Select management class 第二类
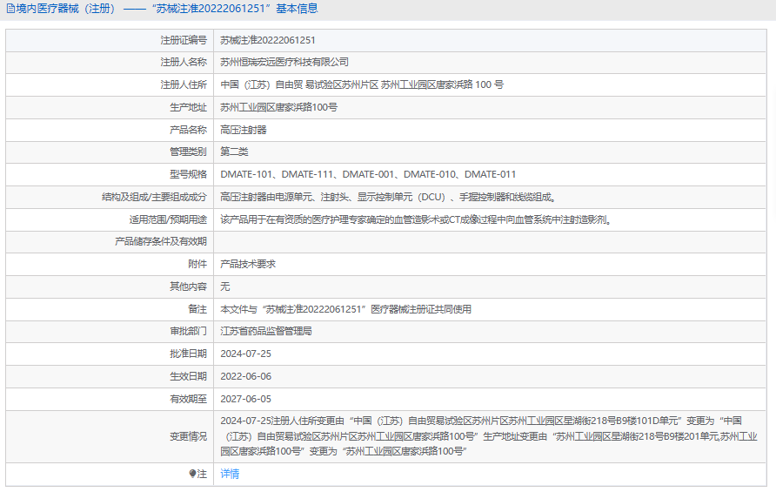This screenshot has height=492, width=776. (234, 152)
